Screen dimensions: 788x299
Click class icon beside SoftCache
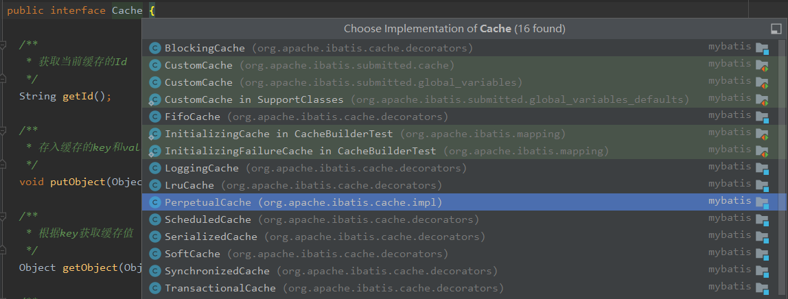click(x=154, y=254)
